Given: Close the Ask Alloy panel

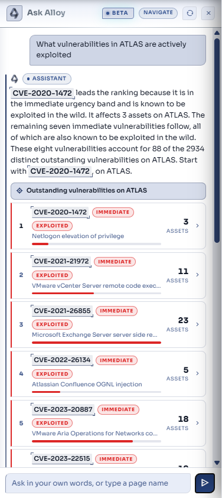Looking at the screenshot, I should coord(208,14).
